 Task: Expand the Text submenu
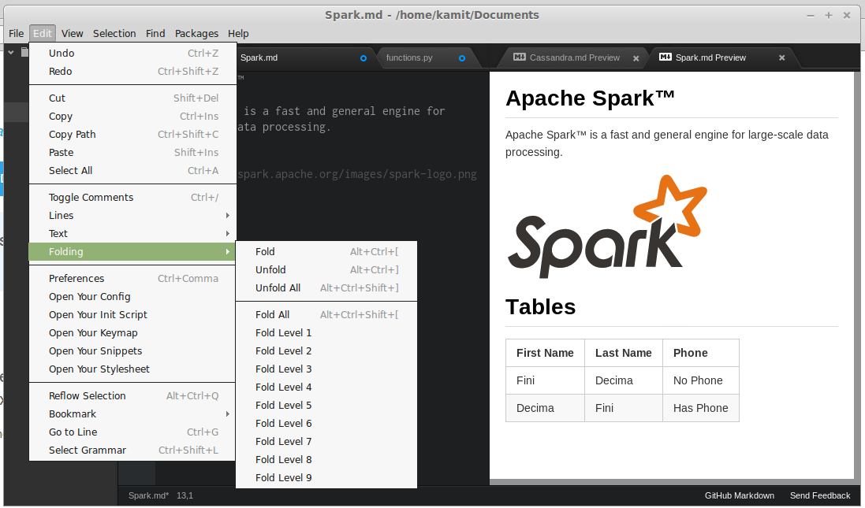point(132,234)
